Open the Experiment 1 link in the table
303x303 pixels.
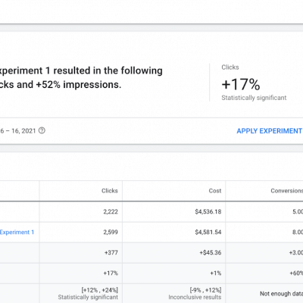[x=17, y=233]
